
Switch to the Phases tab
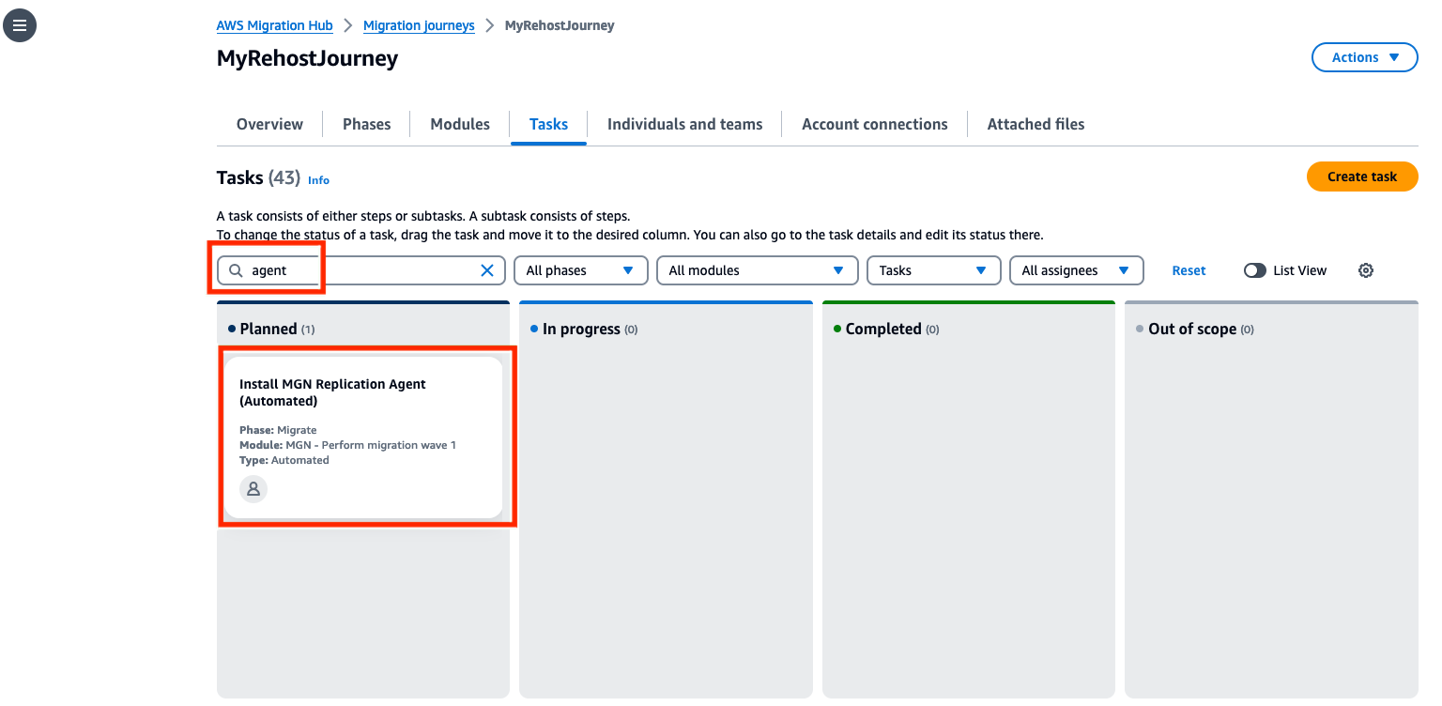[366, 124]
